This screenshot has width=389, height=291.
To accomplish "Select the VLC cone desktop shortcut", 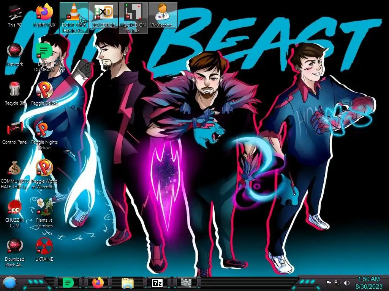I will point(74,18).
